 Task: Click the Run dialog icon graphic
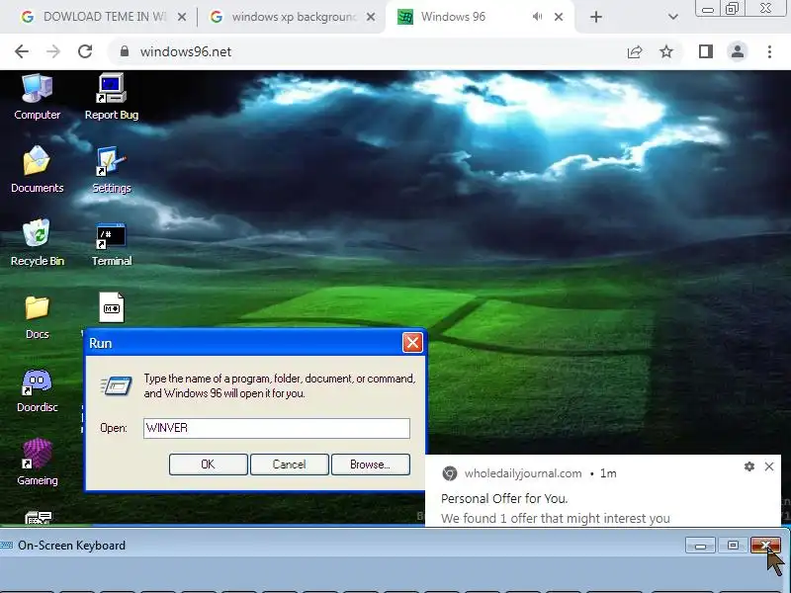[x=117, y=385]
